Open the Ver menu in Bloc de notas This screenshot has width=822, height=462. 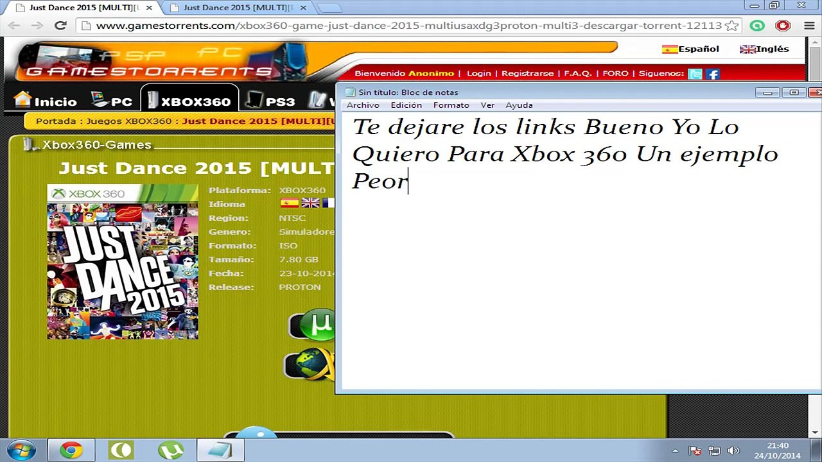click(487, 105)
